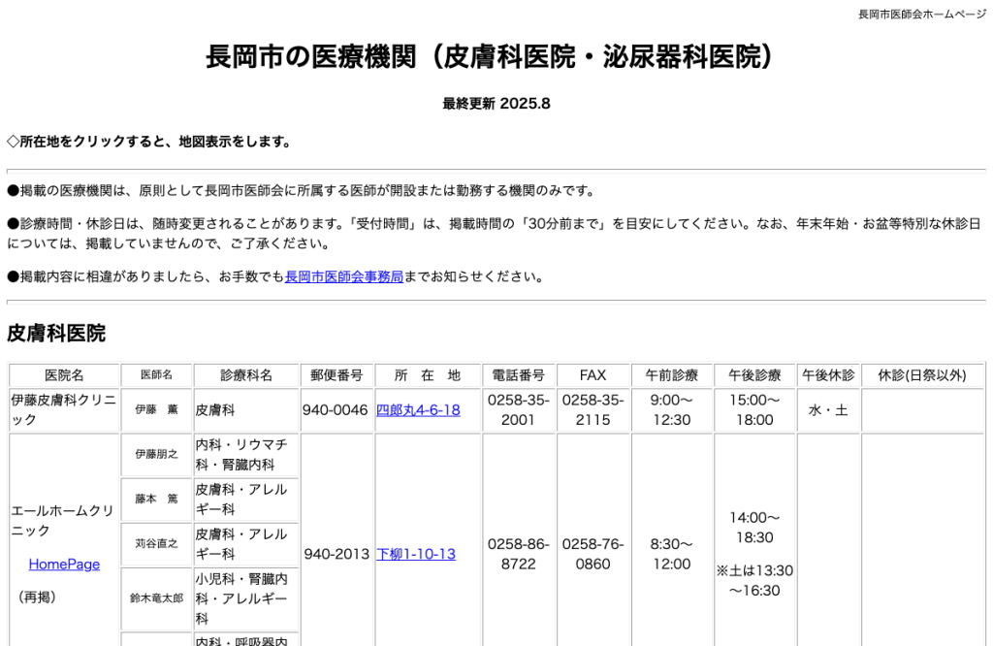This screenshot has width=993, height=646.
Task: Click the エールホームクリニック name text
Action: pyautogui.click(x=62, y=521)
